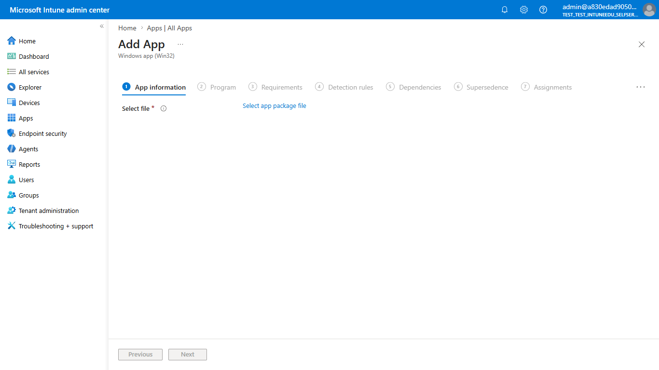The height and width of the screenshot is (370, 659).
Task: Open notifications bell icon
Action: click(x=505, y=10)
